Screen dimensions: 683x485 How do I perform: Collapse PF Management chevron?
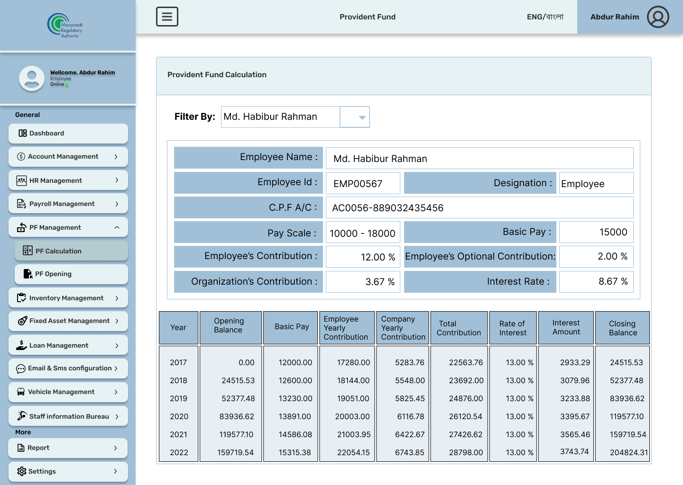pos(117,227)
